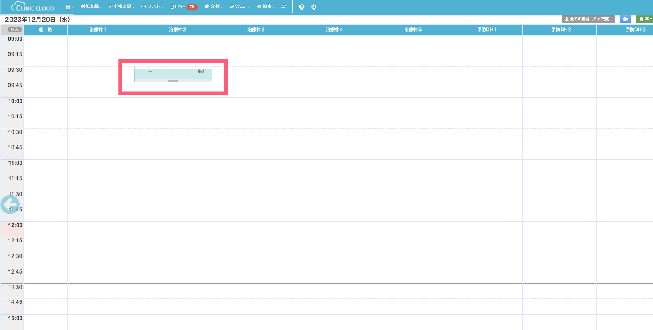
Task: Open the WEB dropdown menu
Action: [240, 7]
